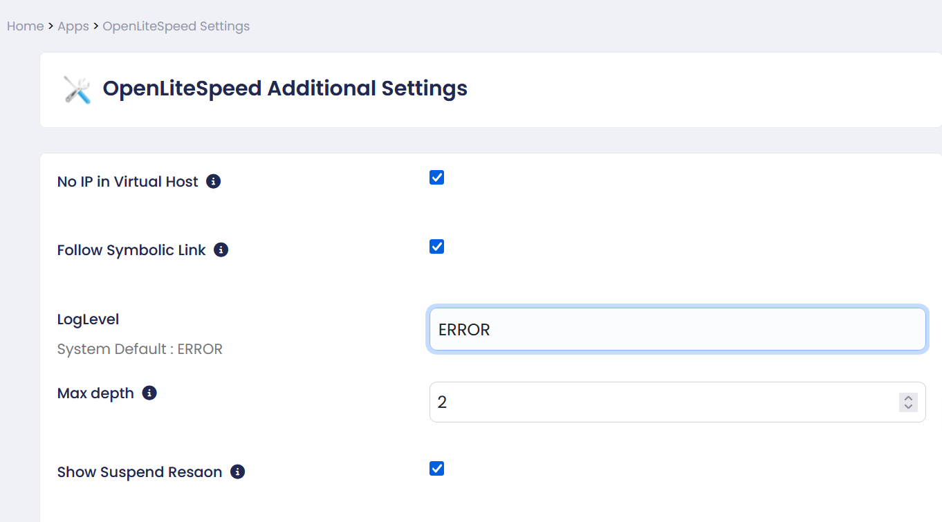Click info icon beside Follow Symbolic Link
Screen dimensions: 942x522
221,250
